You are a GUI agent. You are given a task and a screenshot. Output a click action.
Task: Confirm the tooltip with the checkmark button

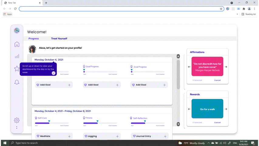[53, 73]
